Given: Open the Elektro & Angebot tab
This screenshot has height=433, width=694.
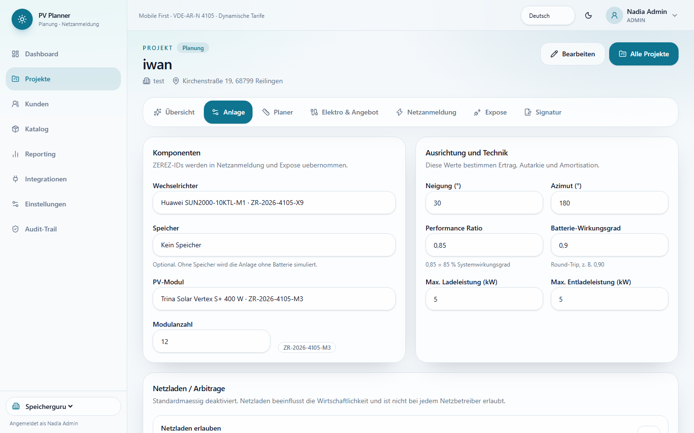Looking at the screenshot, I should 344,112.
